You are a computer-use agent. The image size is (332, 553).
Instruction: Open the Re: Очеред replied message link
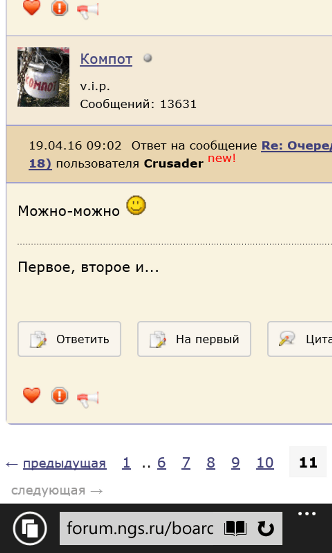296,146
